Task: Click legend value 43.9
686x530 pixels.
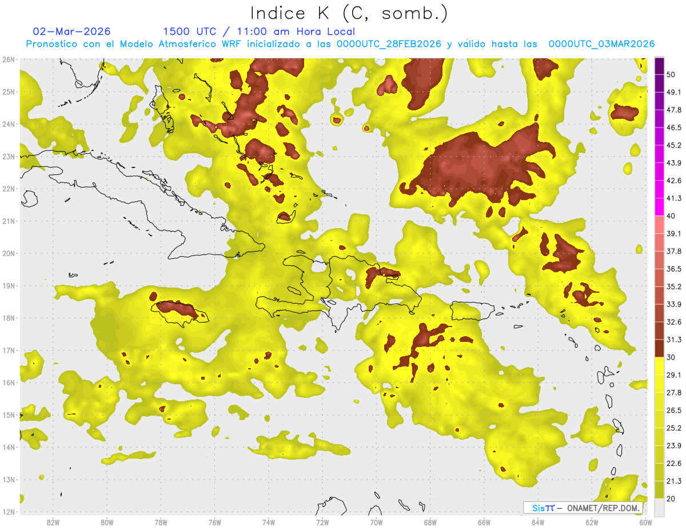Action: point(675,163)
